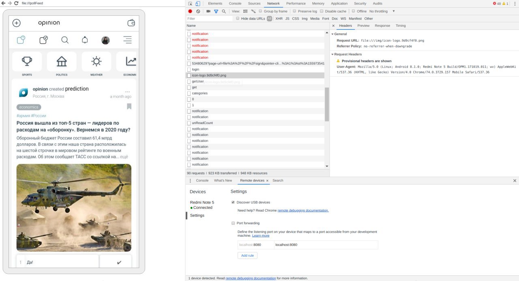Enable Disable cache checkbox

tap(322, 11)
